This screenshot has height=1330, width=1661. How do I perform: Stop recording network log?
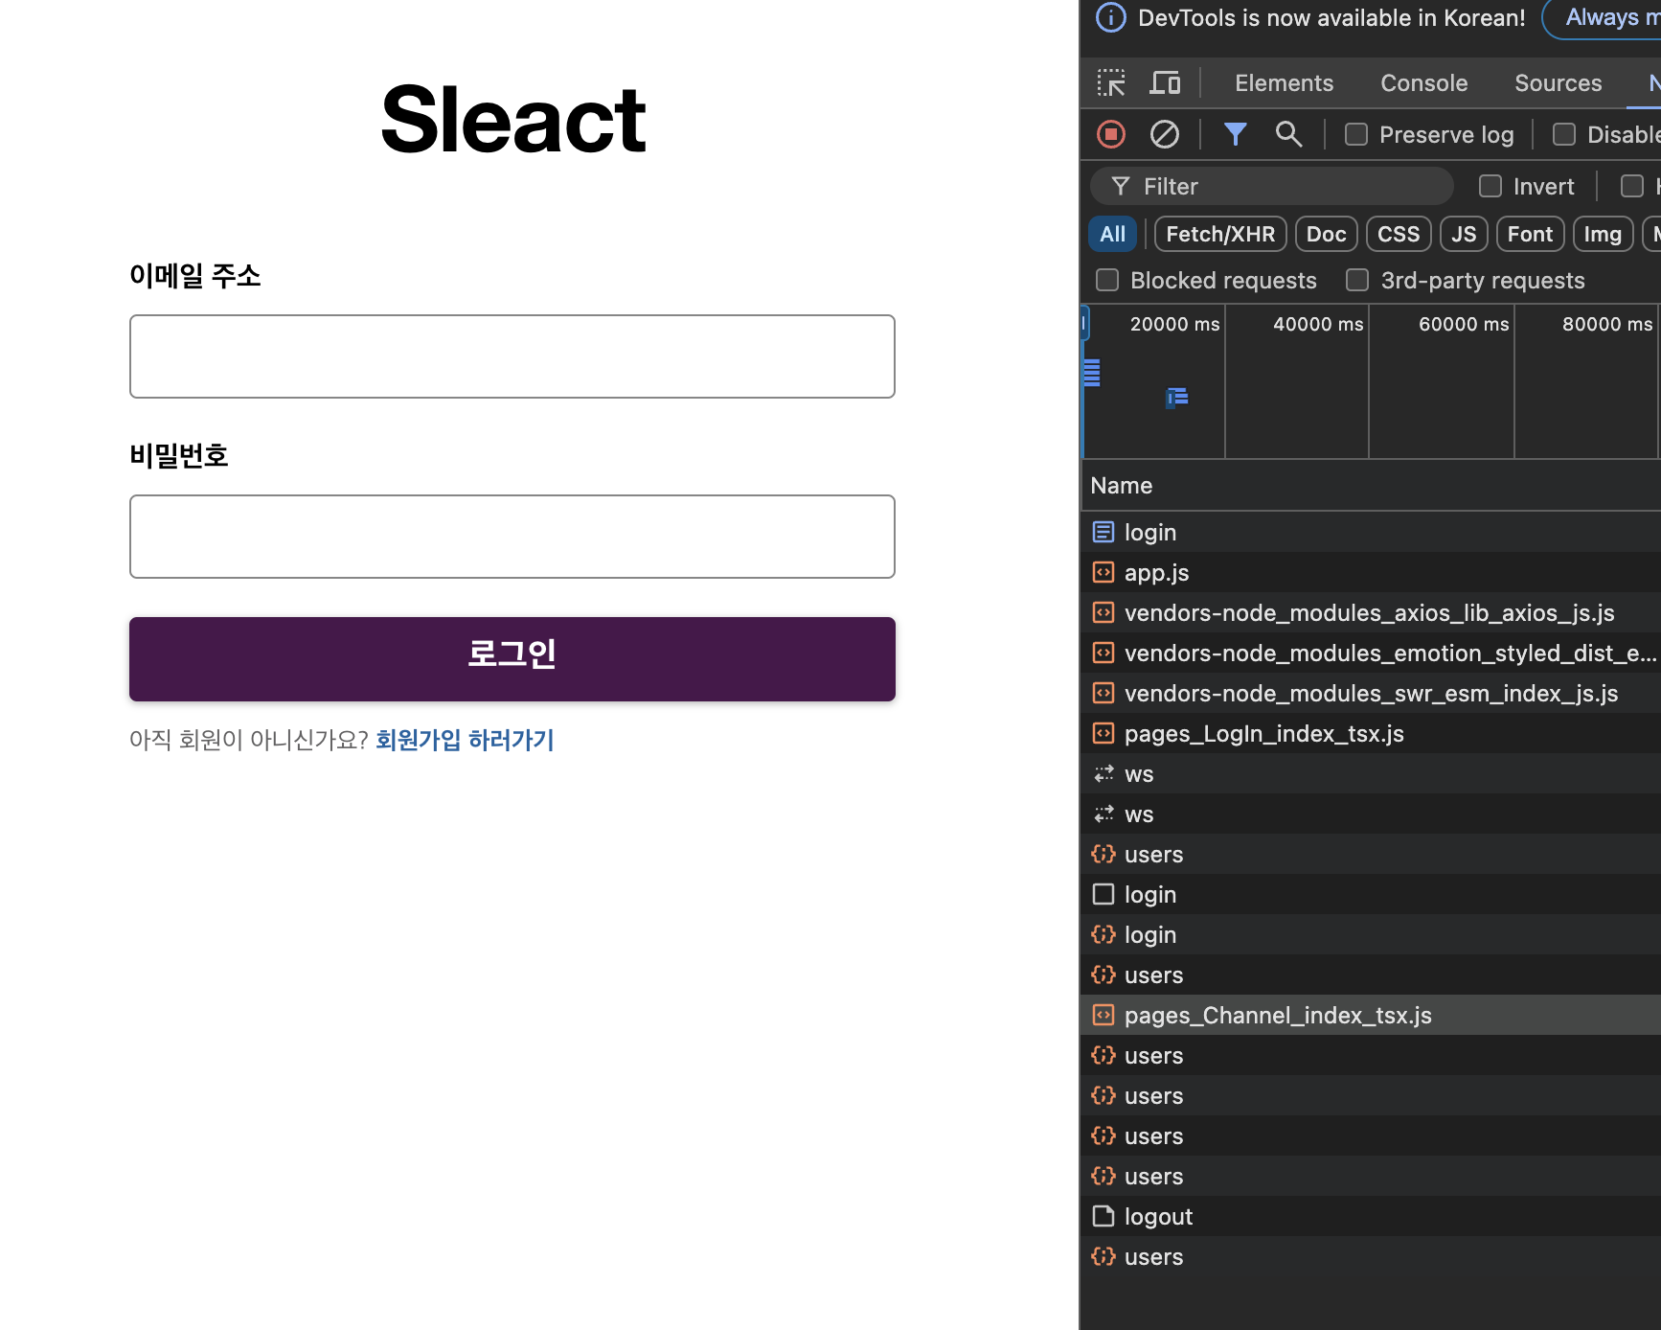[1111, 134]
